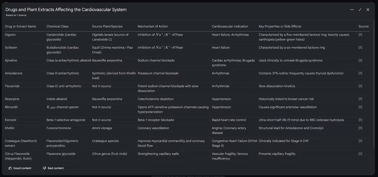Screen dimensions: 378x177
Task: Click the [1] citation in the Citrus Flavonoids row
Action: [x=360, y=154]
